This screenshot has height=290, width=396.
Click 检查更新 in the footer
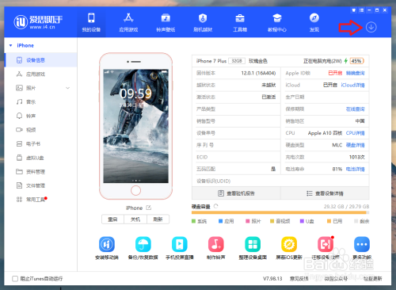point(372,279)
